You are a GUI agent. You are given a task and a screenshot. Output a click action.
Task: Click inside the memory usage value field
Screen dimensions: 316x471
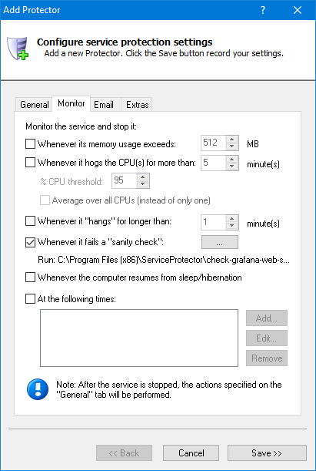pos(214,143)
